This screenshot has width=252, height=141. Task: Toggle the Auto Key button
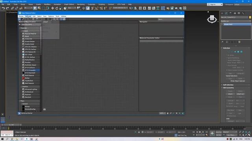coord(219,132)
